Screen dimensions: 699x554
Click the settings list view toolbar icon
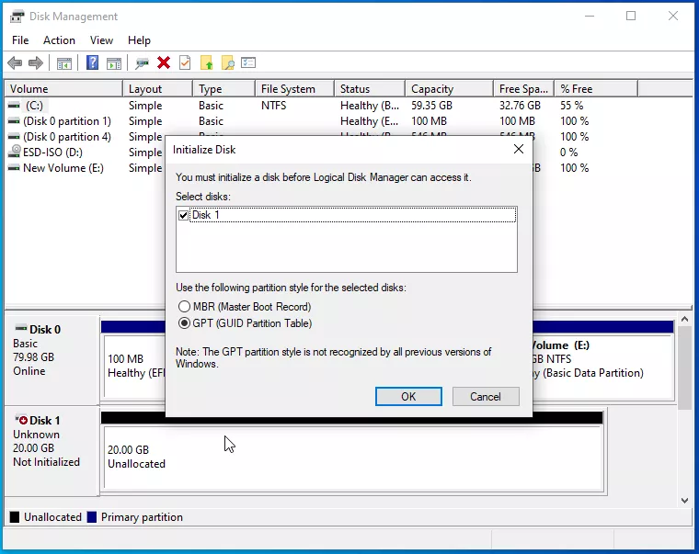[x=248, y=62]
